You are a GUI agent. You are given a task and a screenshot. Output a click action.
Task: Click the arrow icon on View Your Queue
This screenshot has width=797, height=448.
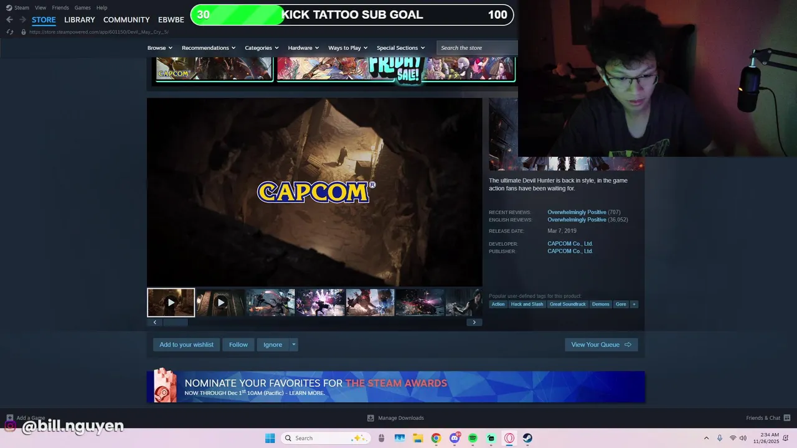coord(628,345)
